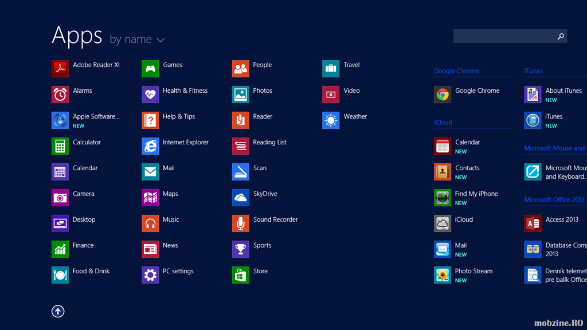Open the Photos app
The image size is (587, 330).
(x=252, y=95)
